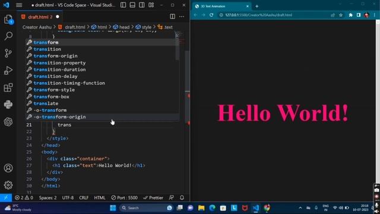Toggle the secondary side bar layout button
Viewport: 380px width, 214px height.
coord(142,5)
